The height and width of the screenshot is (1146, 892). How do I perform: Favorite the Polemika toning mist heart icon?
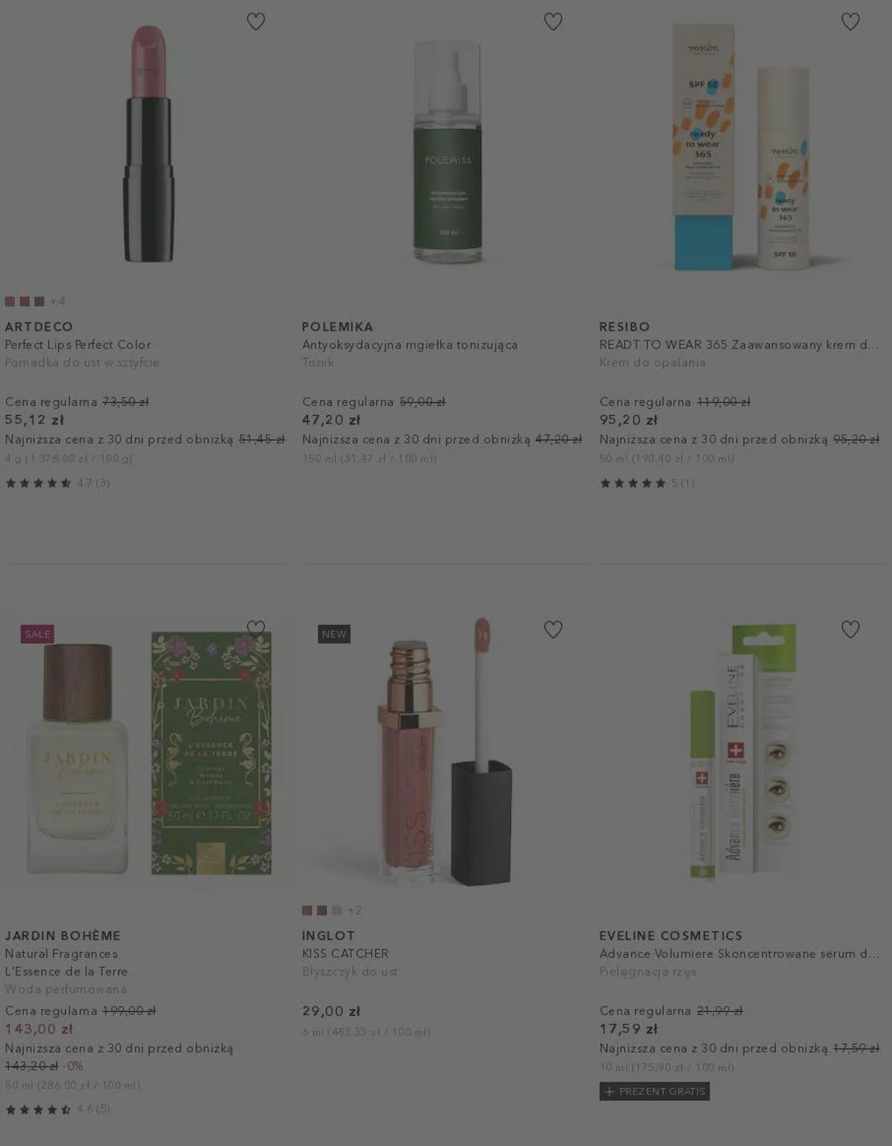click(553, 21)
